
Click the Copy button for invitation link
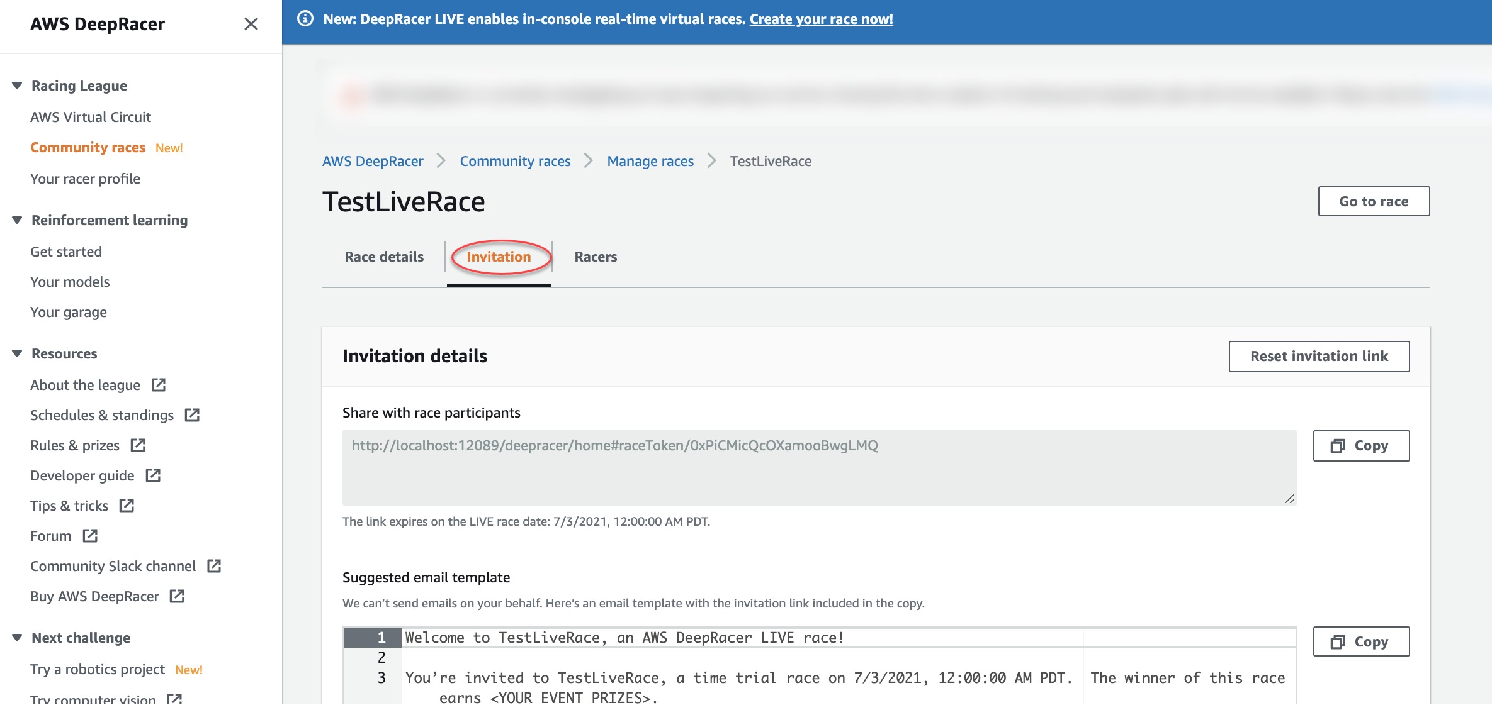click(x=1362, y=445)
